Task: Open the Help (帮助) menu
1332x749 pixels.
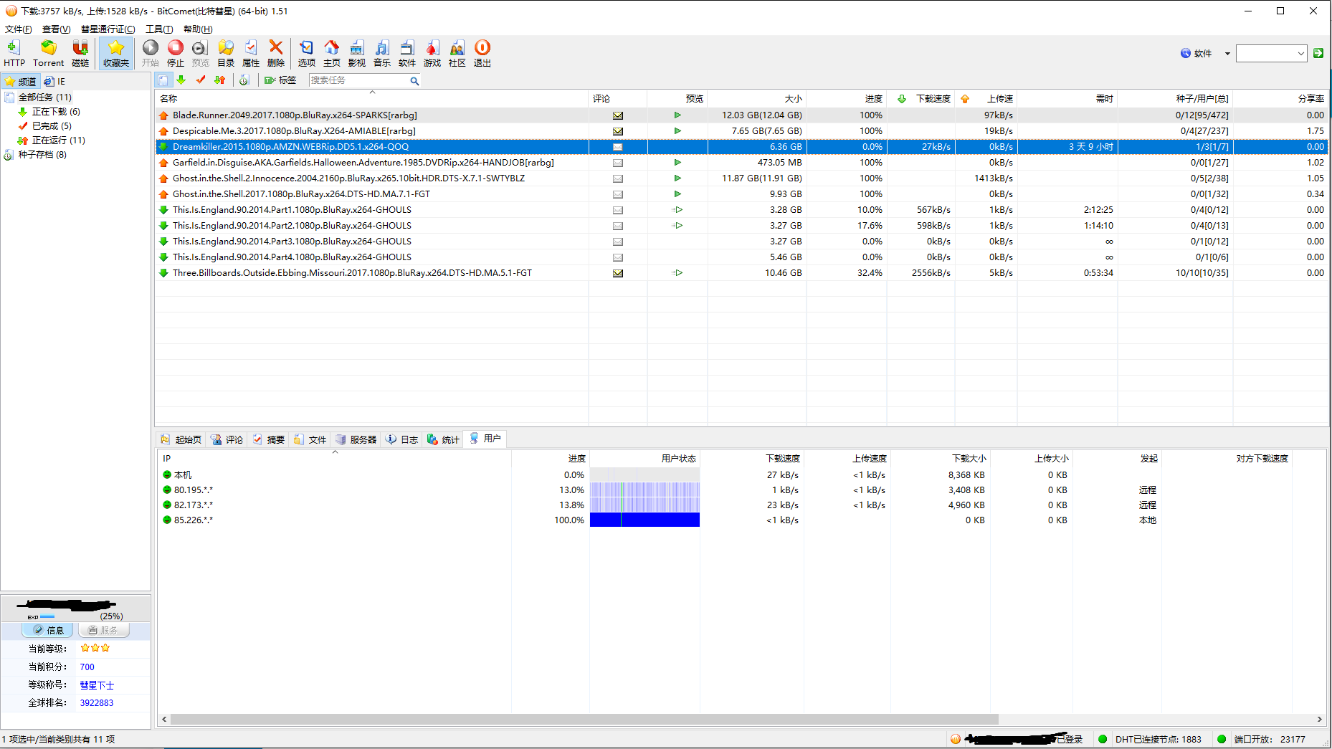Action: point(198,29)
